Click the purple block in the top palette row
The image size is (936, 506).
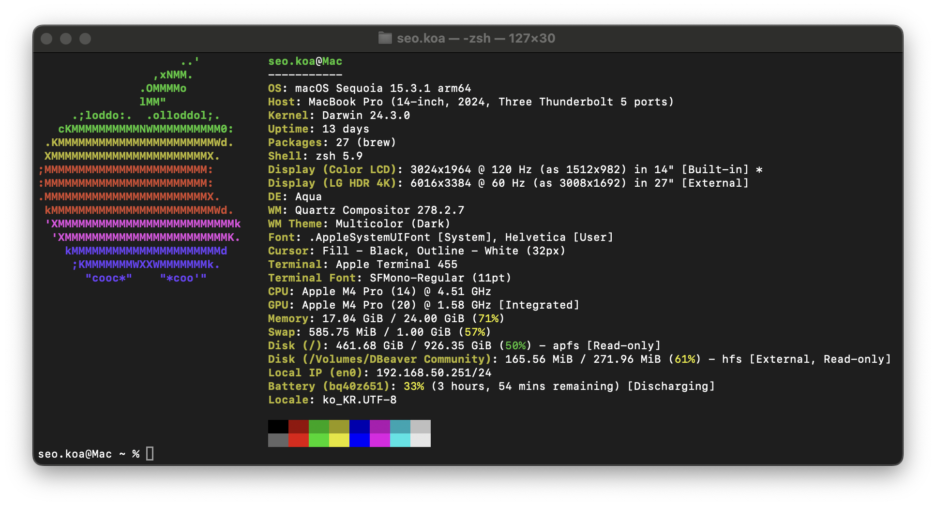380,427
